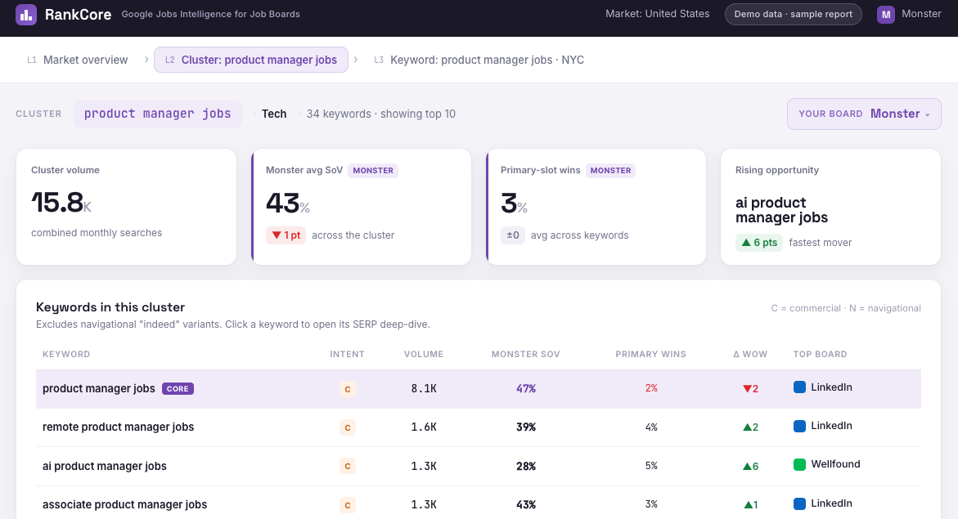Click 'ai product manager jobs' in Rising opportunity card
Image resolution: width=958 pixels, height=519 pixels.
[781, 210]
